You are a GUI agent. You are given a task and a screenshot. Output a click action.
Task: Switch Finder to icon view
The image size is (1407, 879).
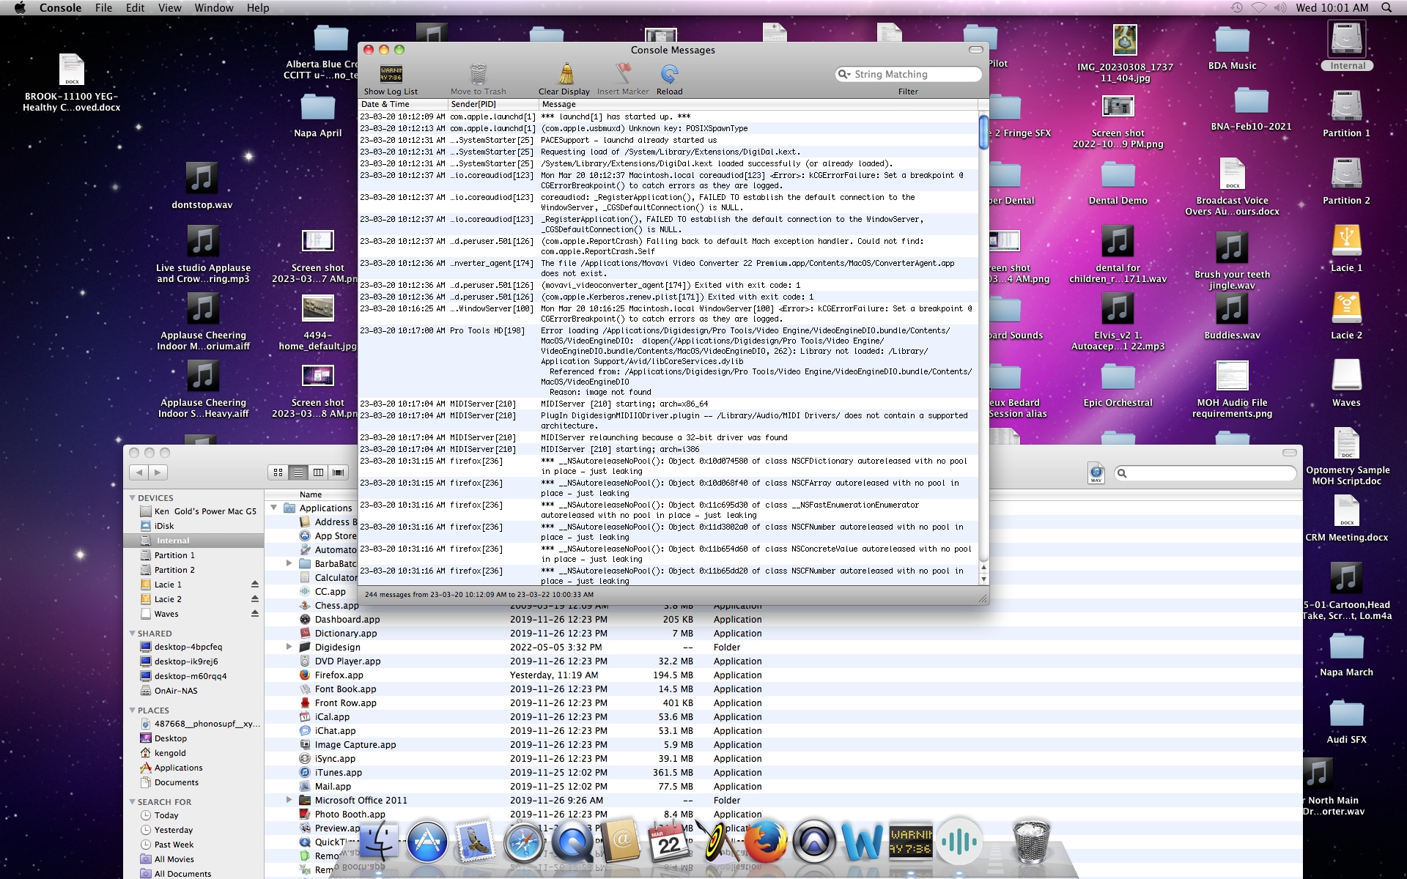click(x=278, y=472)
